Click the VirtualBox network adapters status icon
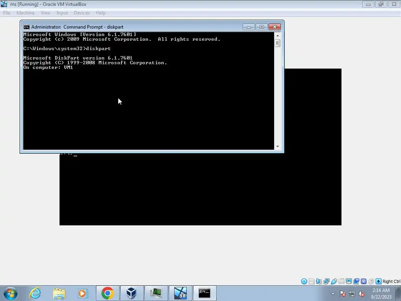The image size is (401, 301). point(326,281)
